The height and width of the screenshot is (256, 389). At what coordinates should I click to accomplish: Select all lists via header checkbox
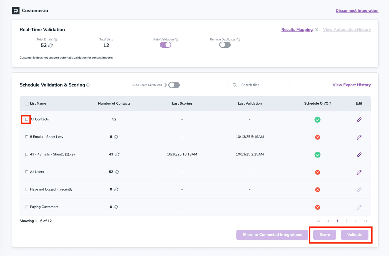[x=27, y=103]
